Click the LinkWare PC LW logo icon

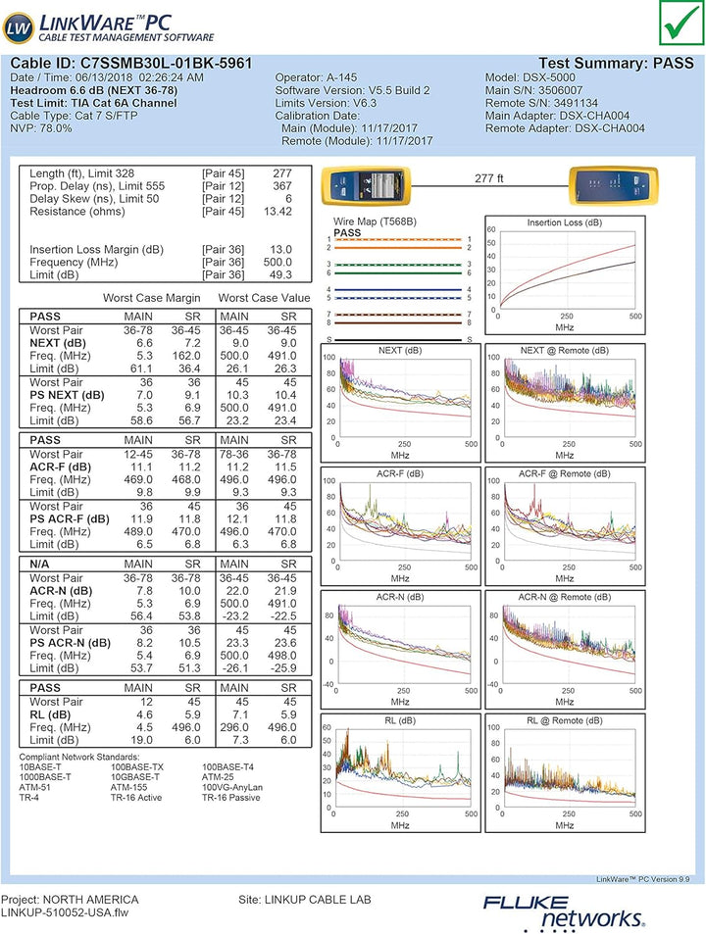(20, 25)
